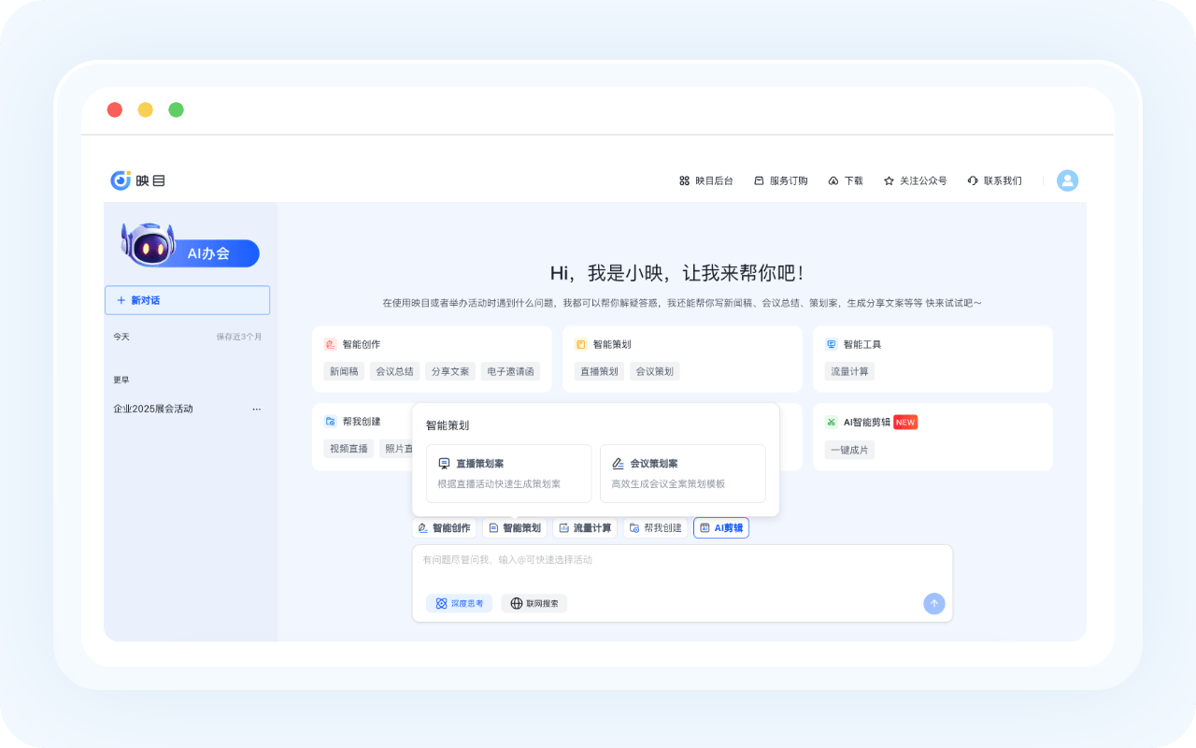This screenshot has width=1196, height=748.
Task: Select 流量计算 tag in 智能工具 card
Action: coord(849,371)
